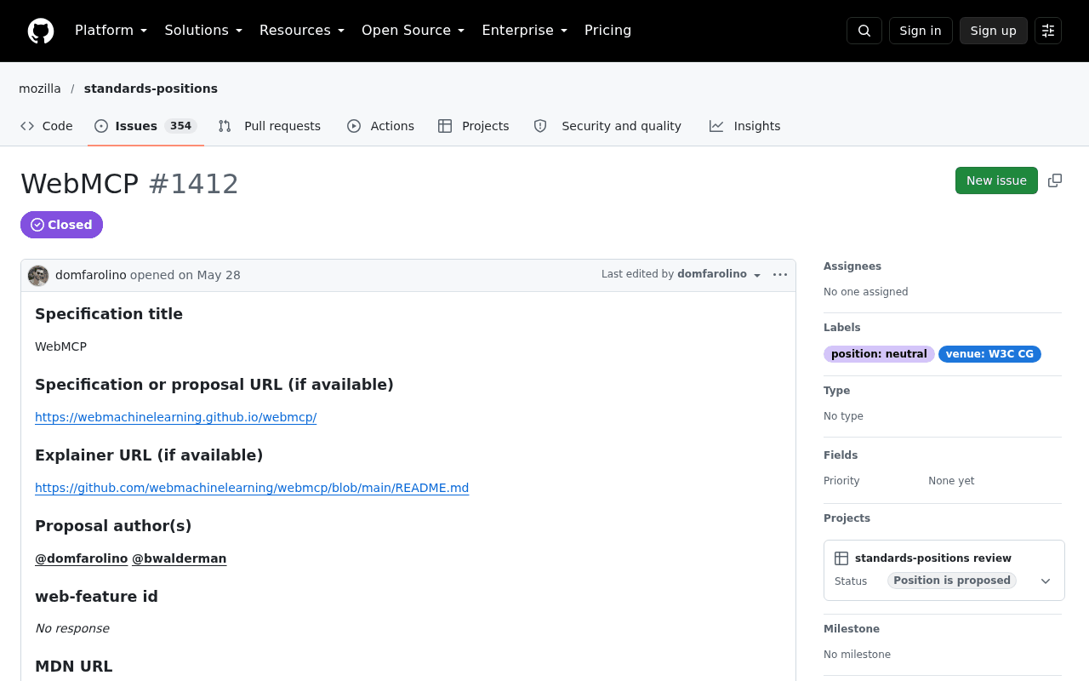Switch to the Issues tab
1089x681 pixels.
click(145, 126)
